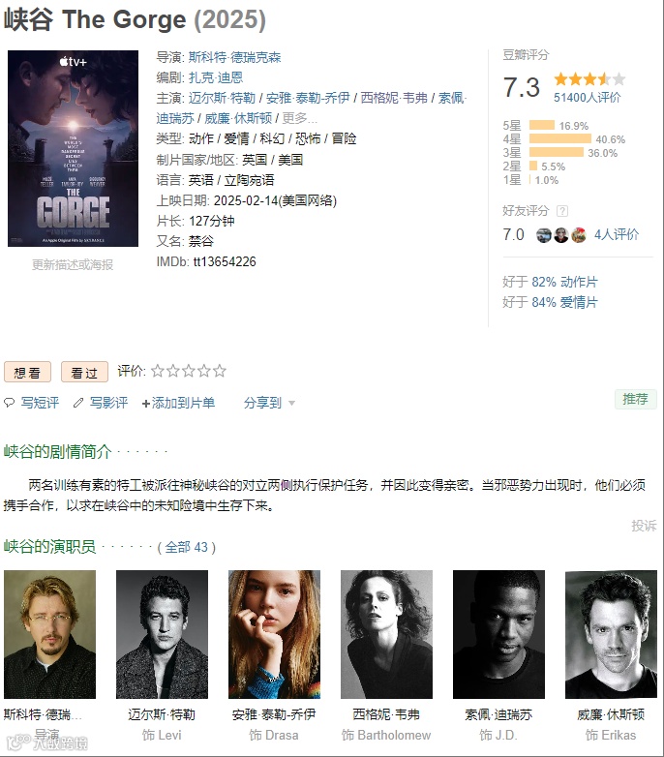Open full cast list 全部 43
Image resolution: width=664 pixels, height=757 pixels.
186,547
